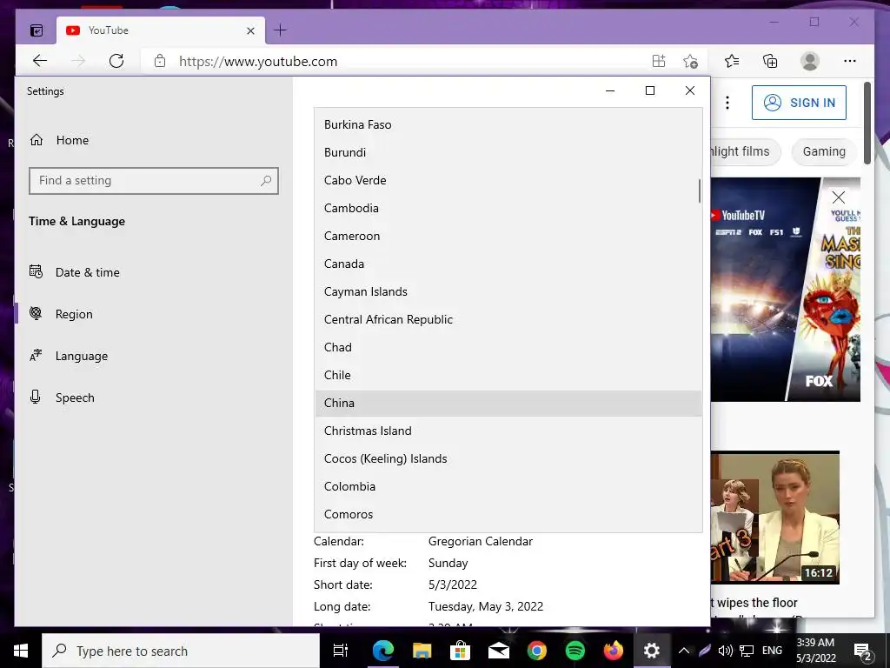
Task: Select Cocos (Keeling) Islands option
Action: click(508, 458)
